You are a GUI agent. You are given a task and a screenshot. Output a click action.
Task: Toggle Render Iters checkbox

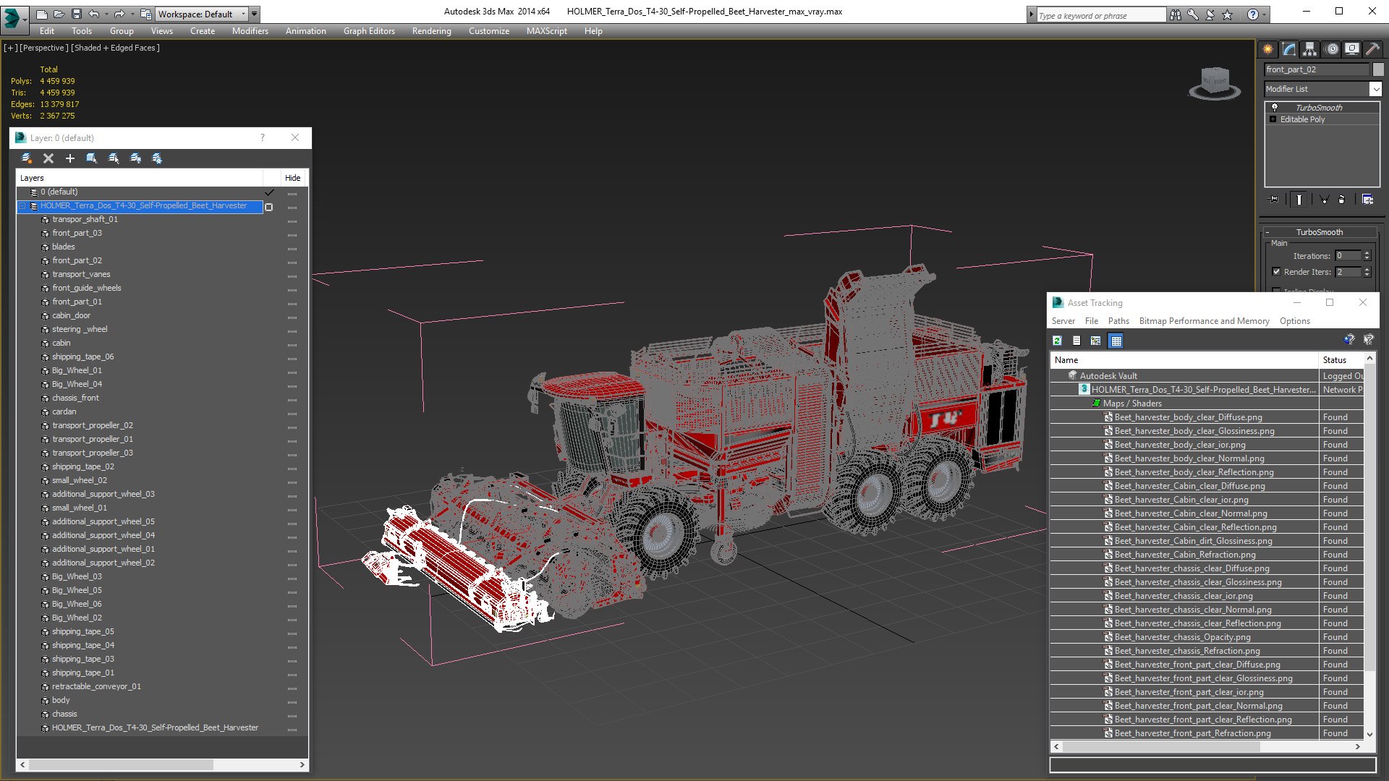(1276, 272)
